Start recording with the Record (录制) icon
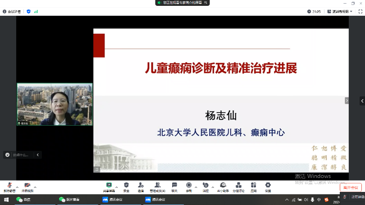The height and width of the screenshot is (205, 365). click(x=189, y=185)
